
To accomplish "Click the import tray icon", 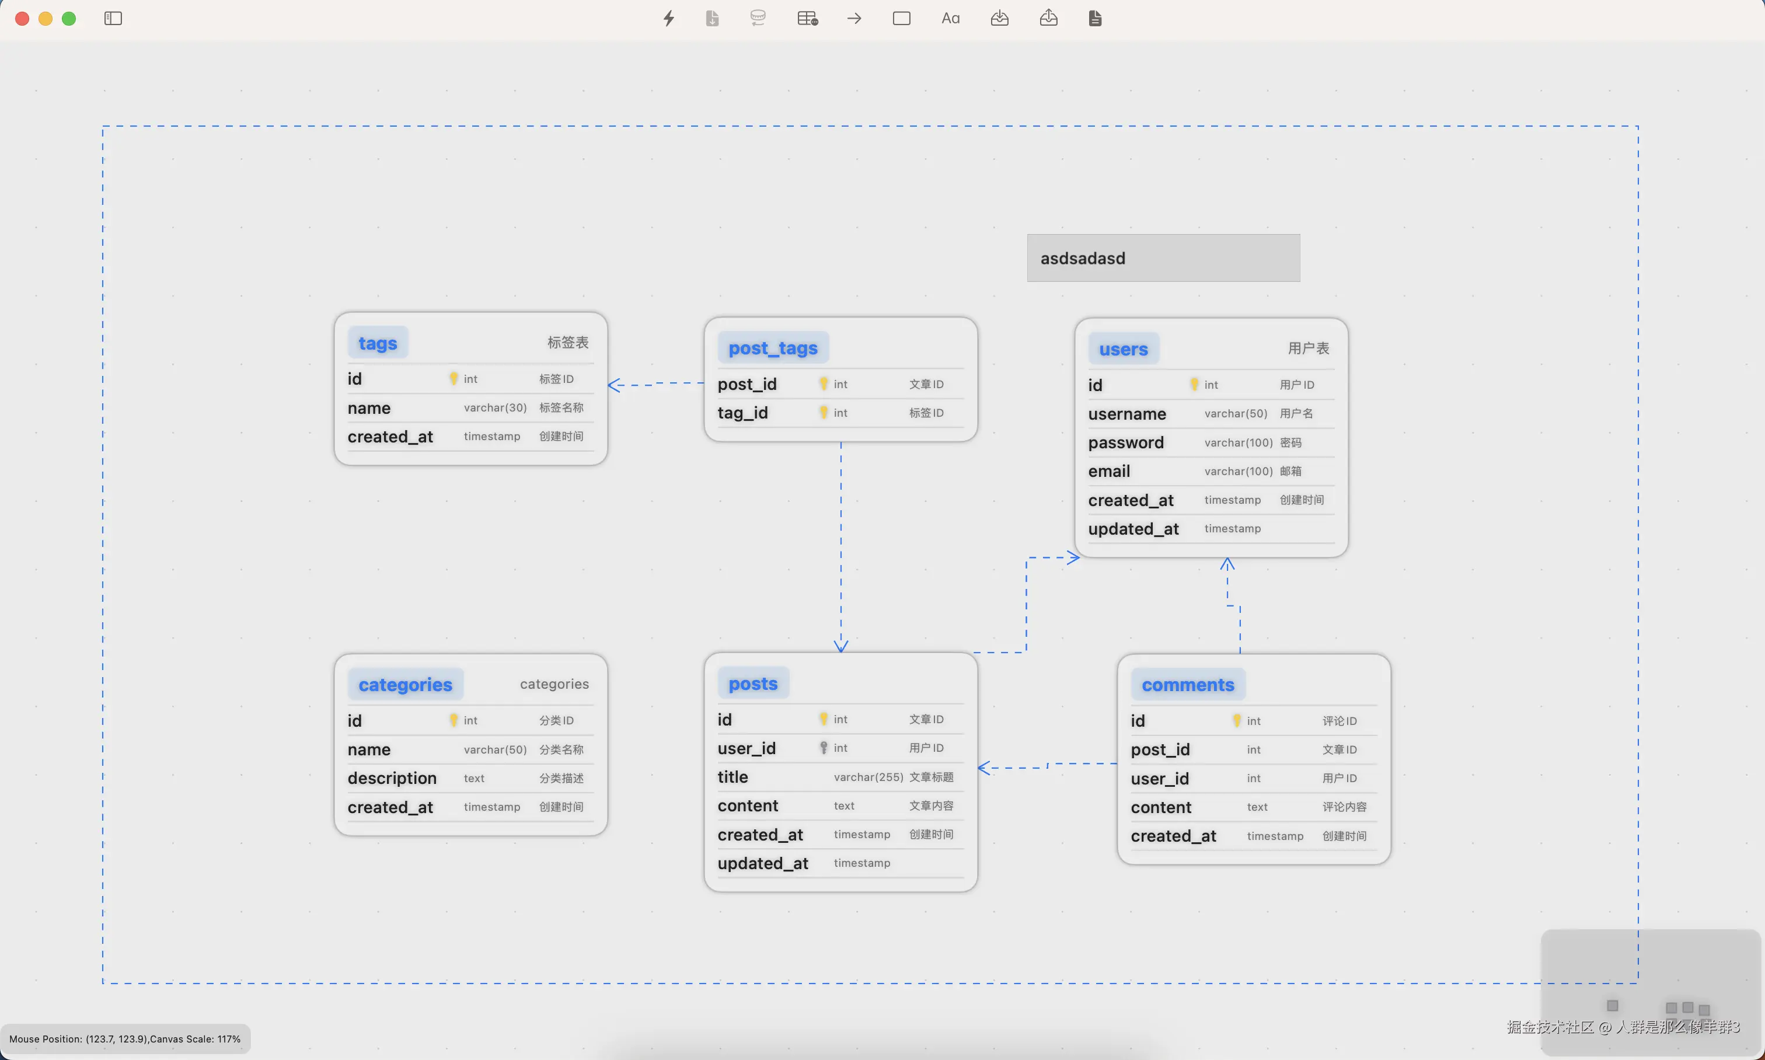I will [x=999, y=19].
